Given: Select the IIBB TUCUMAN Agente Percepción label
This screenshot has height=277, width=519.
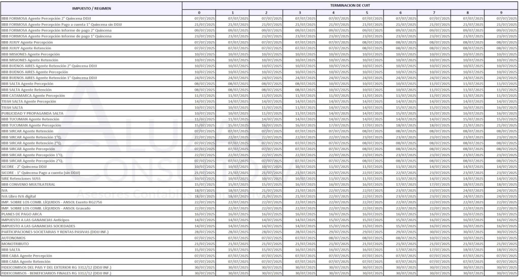Looking at the screenshot, I should tap(31, 125).
